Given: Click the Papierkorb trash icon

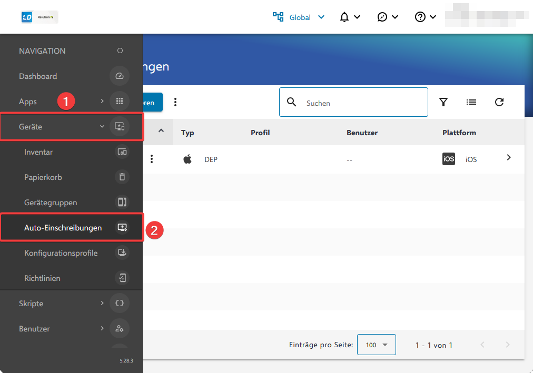Looking at the screenshot, I should pyautogui.click(x=122, y=177).
